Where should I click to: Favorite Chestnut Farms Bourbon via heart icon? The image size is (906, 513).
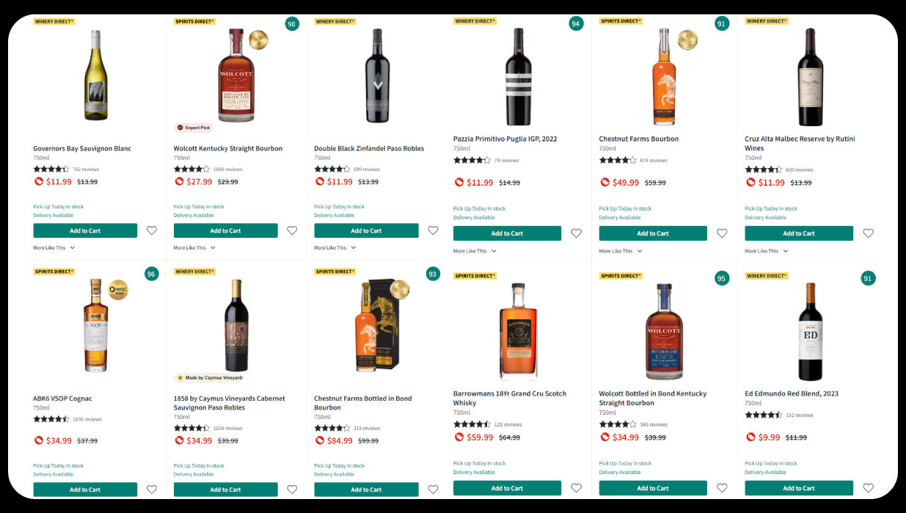click(722, 233)
